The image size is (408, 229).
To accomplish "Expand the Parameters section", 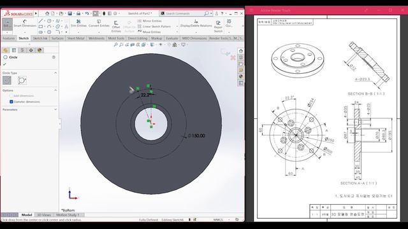I will pyautogui.click(x=55, y=109).
